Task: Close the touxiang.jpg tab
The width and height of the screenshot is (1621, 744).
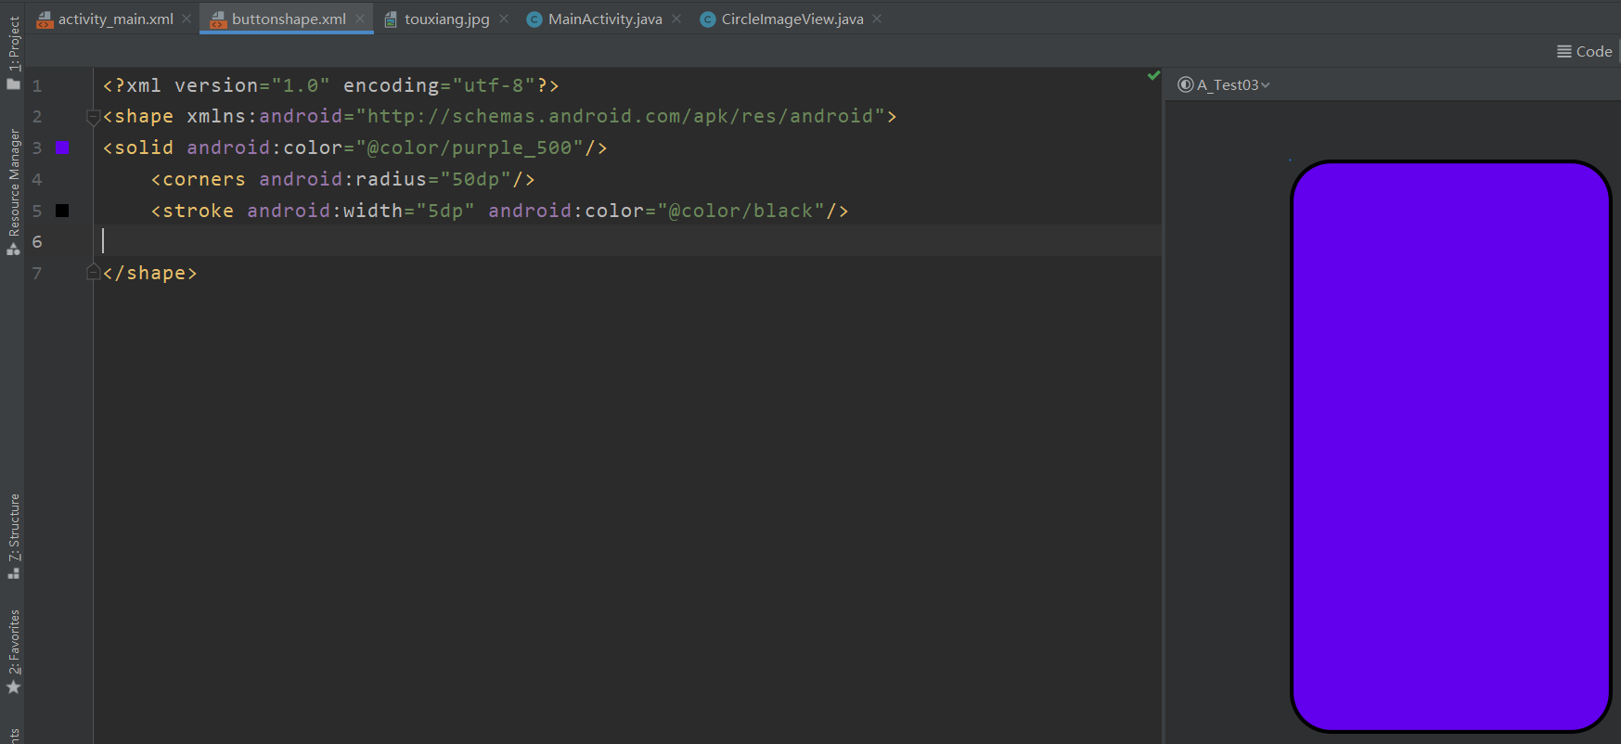Action: [504, 19]
